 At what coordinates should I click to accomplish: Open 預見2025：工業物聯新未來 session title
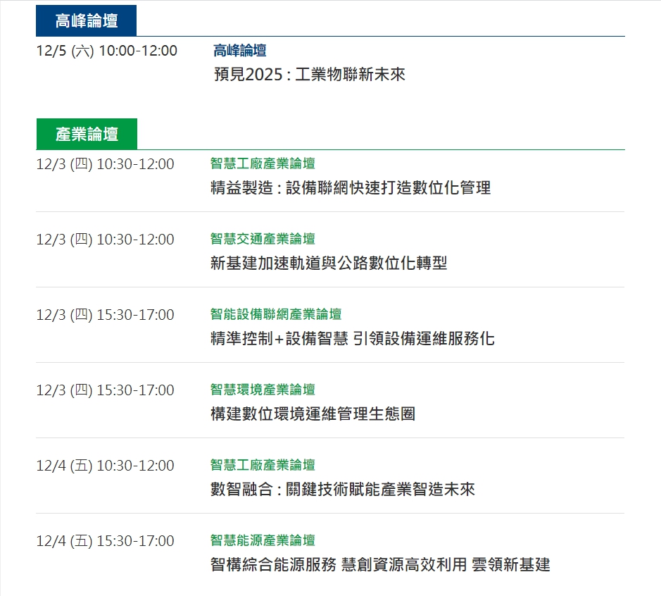310,75
